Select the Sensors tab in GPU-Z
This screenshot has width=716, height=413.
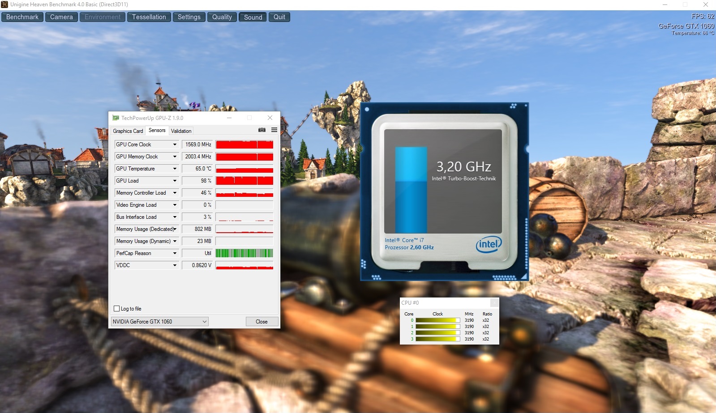tap(157, 130)
